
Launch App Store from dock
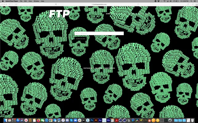click(18, 120)
